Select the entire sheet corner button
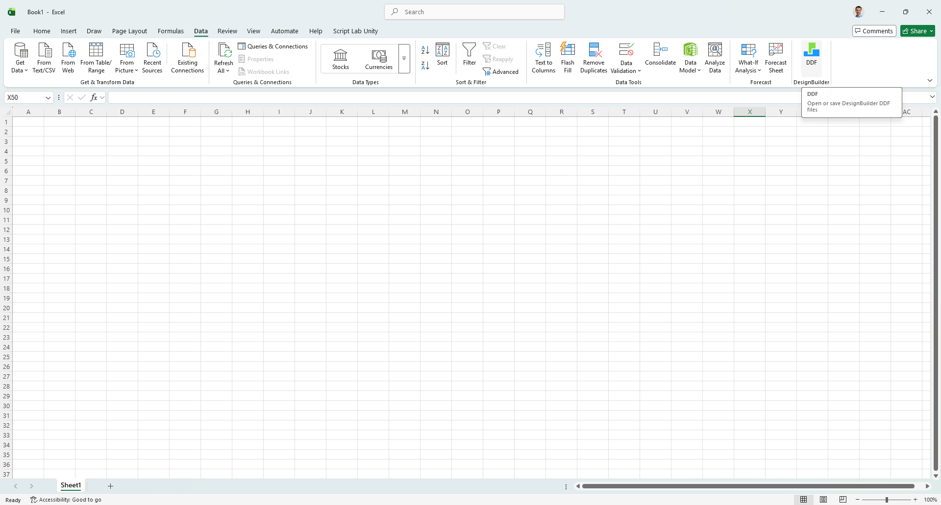This screenshot has width=941, height=505. [7, 112]
